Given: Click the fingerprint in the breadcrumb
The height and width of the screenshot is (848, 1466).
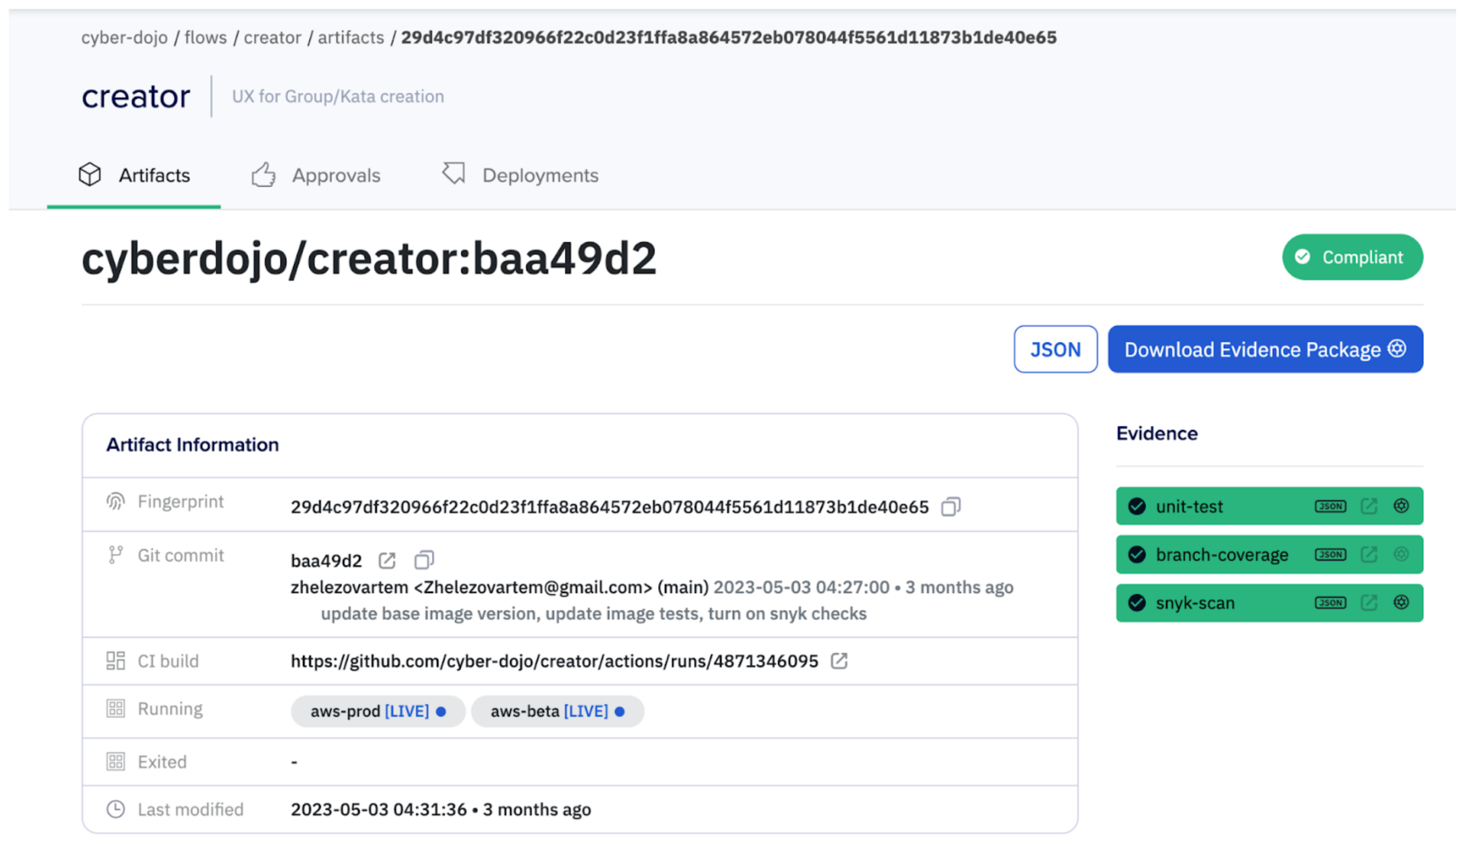Looking at the screenshot, I should tap(730, 38).
